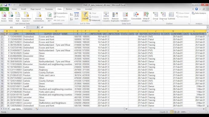The height and width of the screenshot is (117, 209).
Task: Switch to Page Break Preview view
Action: point(178,112)
